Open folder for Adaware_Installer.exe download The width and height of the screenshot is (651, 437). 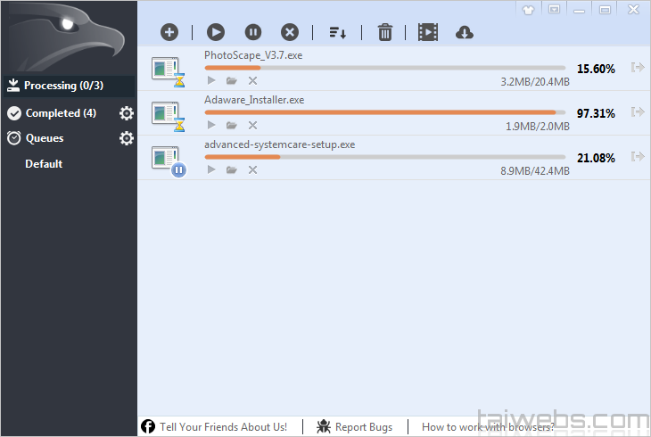pos(232,126)
